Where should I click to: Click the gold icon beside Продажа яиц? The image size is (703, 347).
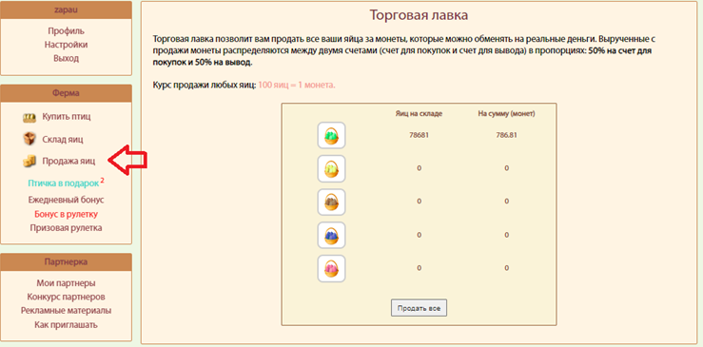[x=29, y=162]
